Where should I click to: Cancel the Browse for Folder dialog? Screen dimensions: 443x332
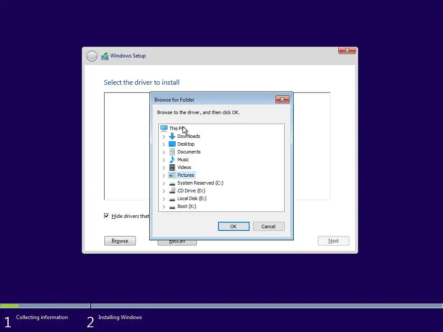point(269,227)
